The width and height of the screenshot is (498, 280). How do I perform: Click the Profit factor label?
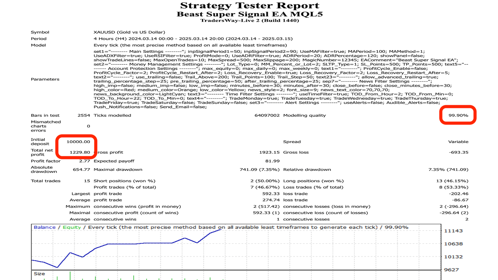[46, 161]
